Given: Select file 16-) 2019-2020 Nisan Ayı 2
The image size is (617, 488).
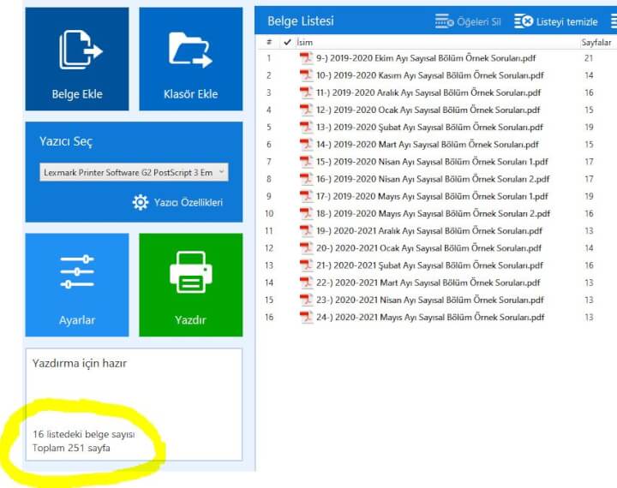Looking at the screenshot, I should (433, 179).
